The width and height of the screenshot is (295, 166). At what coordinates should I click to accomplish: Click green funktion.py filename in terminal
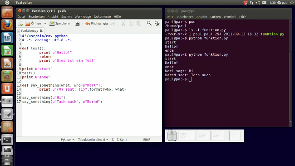(272, 34)
